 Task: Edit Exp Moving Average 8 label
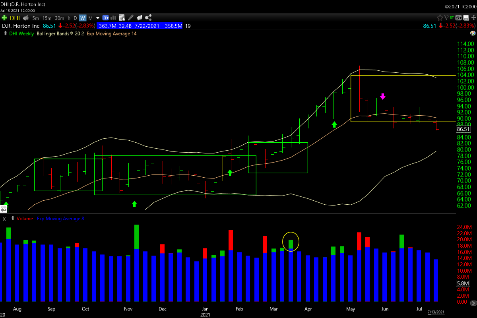pos(60,219)
